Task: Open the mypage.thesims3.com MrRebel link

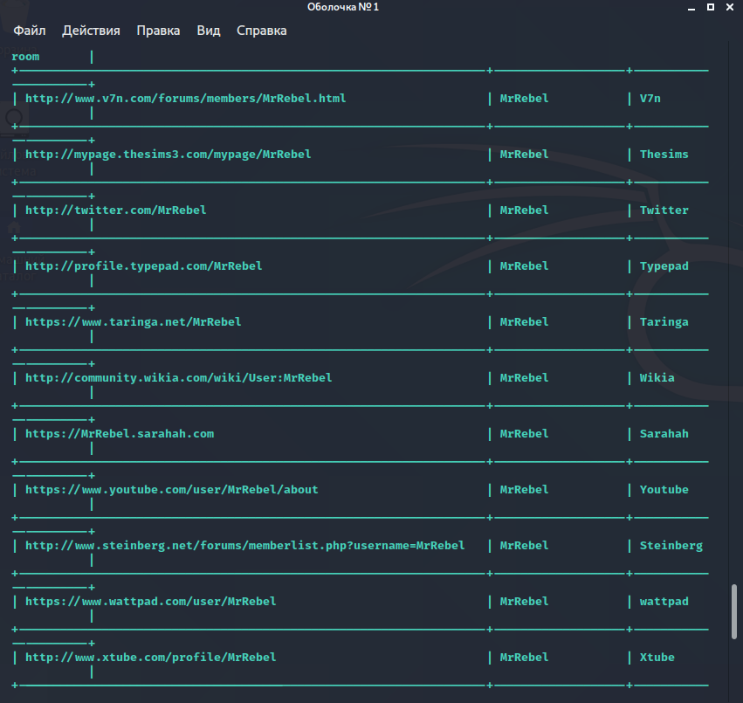Action: 168,155
